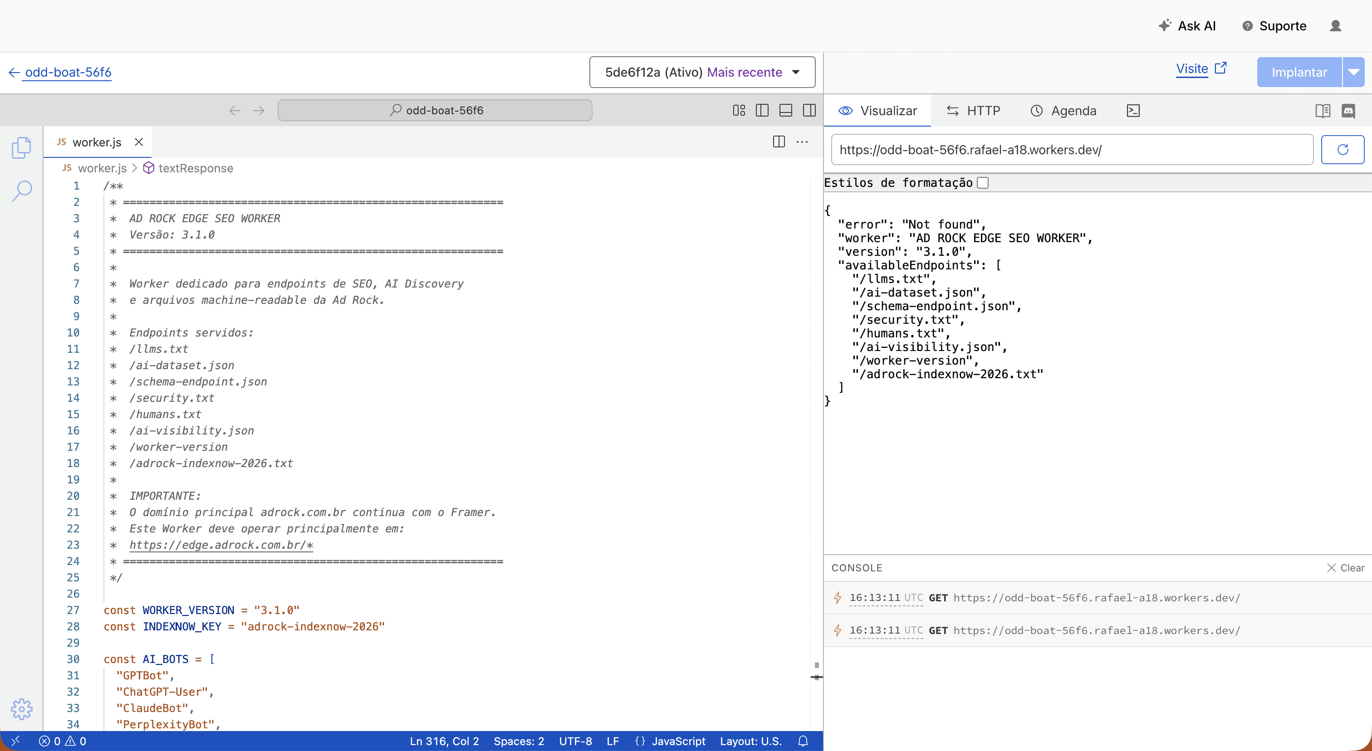Split the editor to the right
The image size is (1372, 751).
779,141
